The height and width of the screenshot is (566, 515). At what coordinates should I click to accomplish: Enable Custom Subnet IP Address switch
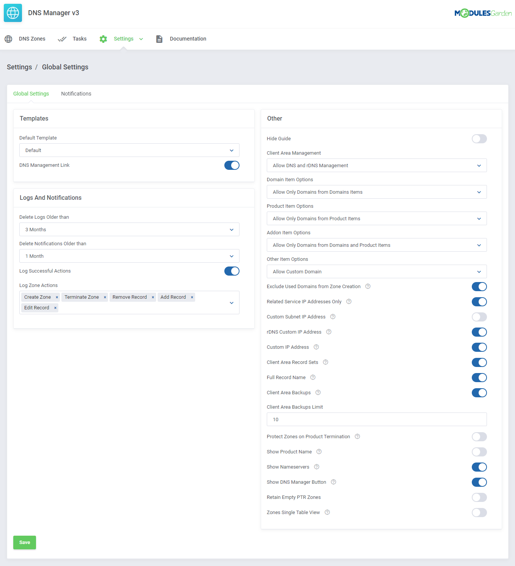coord(479,317)
